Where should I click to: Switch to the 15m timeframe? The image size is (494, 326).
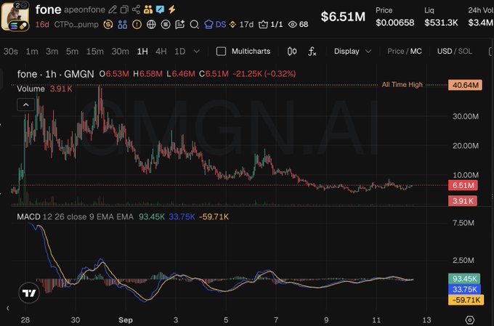[x=95, y=51]
